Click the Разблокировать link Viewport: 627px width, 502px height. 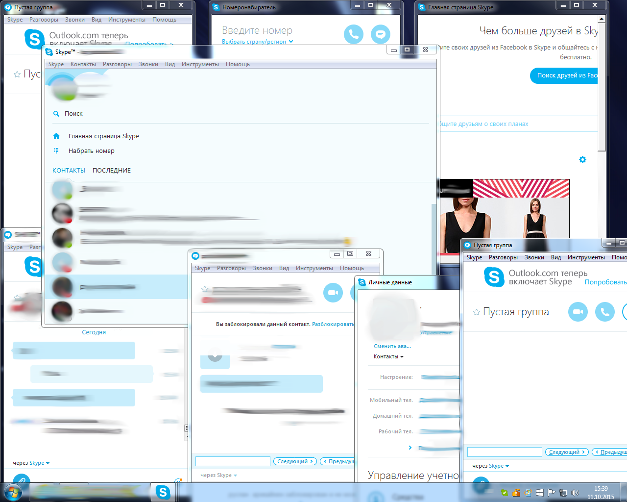click(333, 324)
